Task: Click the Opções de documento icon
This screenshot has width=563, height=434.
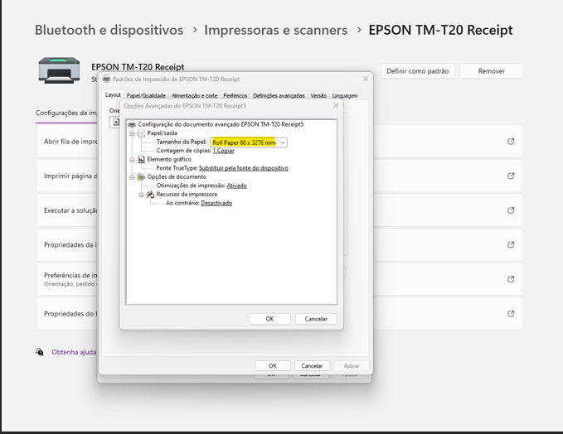Action: point(141,176)
